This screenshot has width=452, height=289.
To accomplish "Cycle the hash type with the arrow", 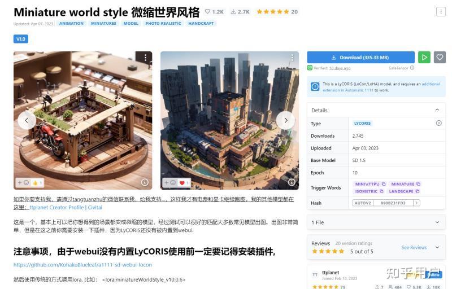I will (x=416, y=203).
